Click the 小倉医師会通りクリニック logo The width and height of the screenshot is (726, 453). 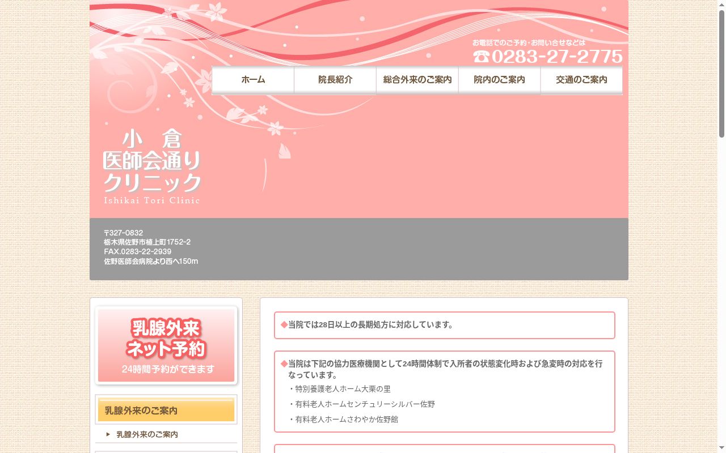point(152,167)
